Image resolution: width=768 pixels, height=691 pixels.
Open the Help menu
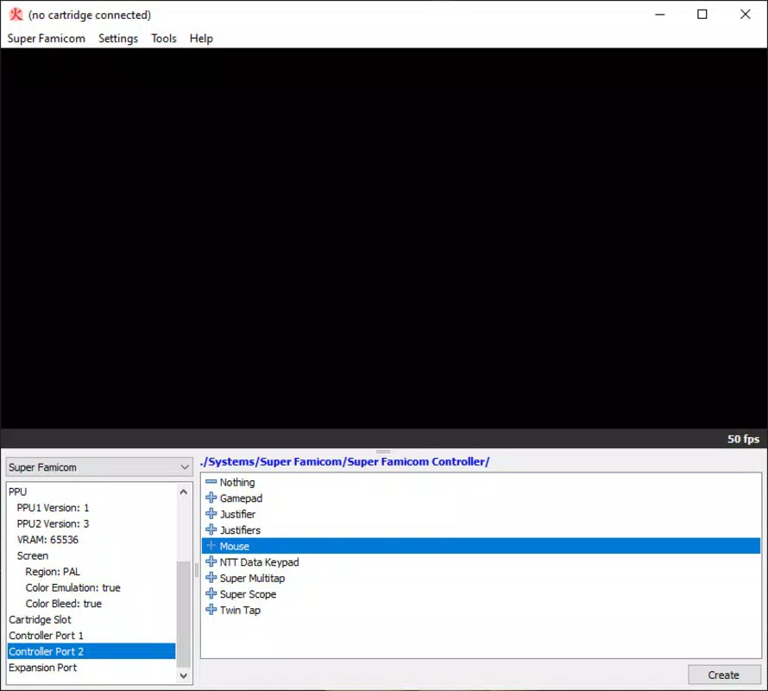click(201, 38)
